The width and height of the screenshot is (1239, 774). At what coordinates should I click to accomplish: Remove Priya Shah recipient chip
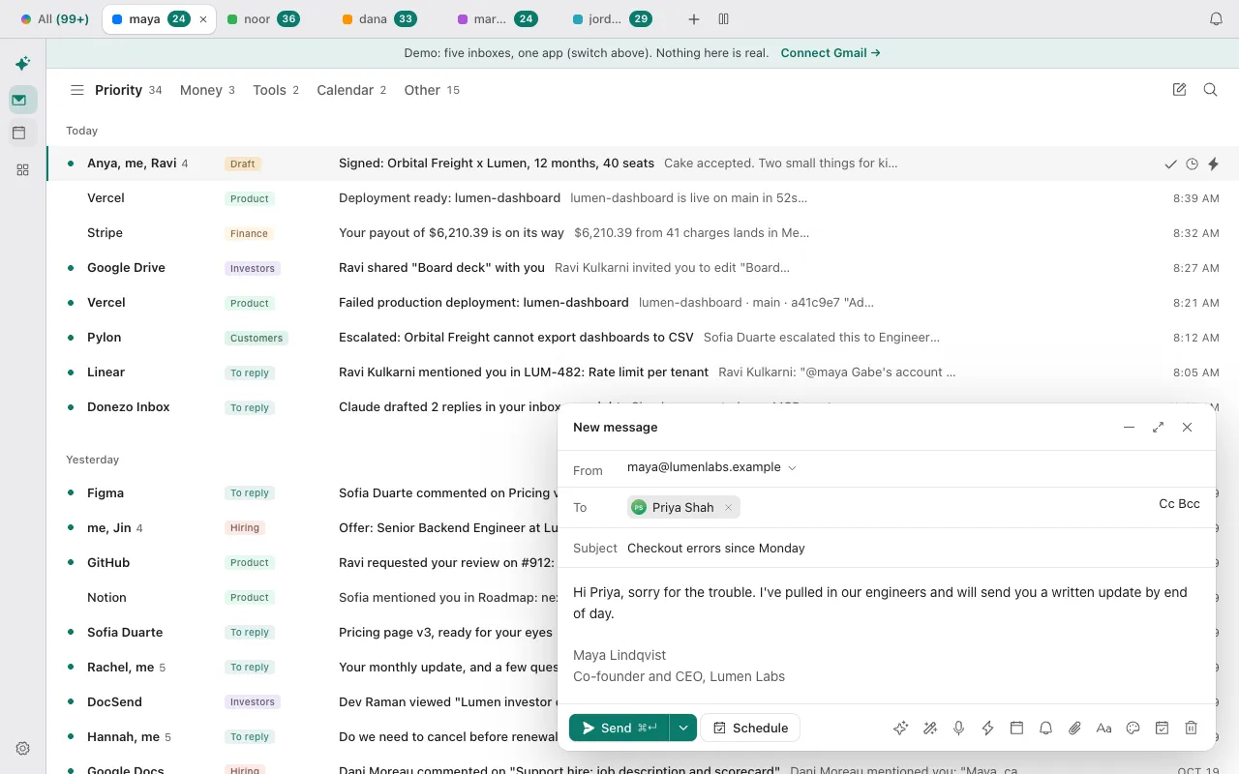729,507
